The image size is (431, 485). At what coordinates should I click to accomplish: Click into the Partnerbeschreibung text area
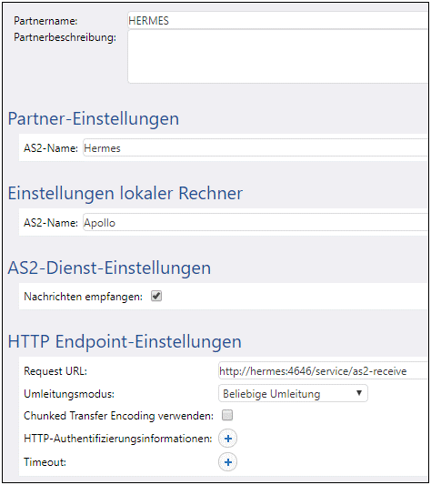pyautogui.click(x=277, y=56)
